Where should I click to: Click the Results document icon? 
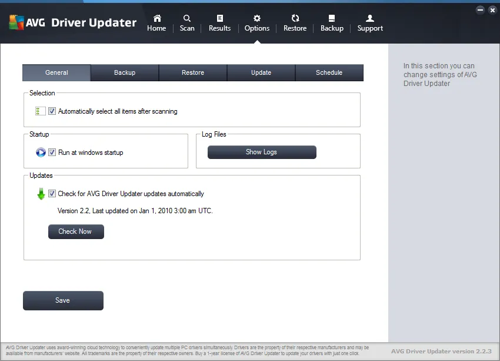(x=220, y=18)
